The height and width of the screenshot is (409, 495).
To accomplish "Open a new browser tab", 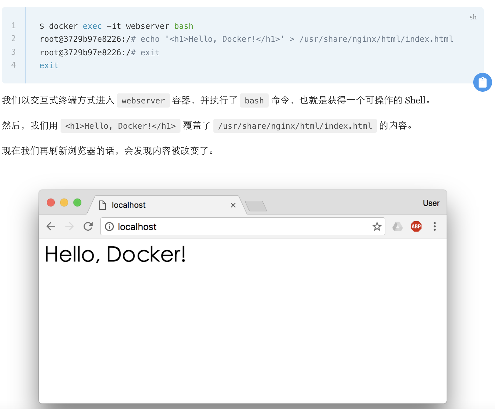I will 256,206.
